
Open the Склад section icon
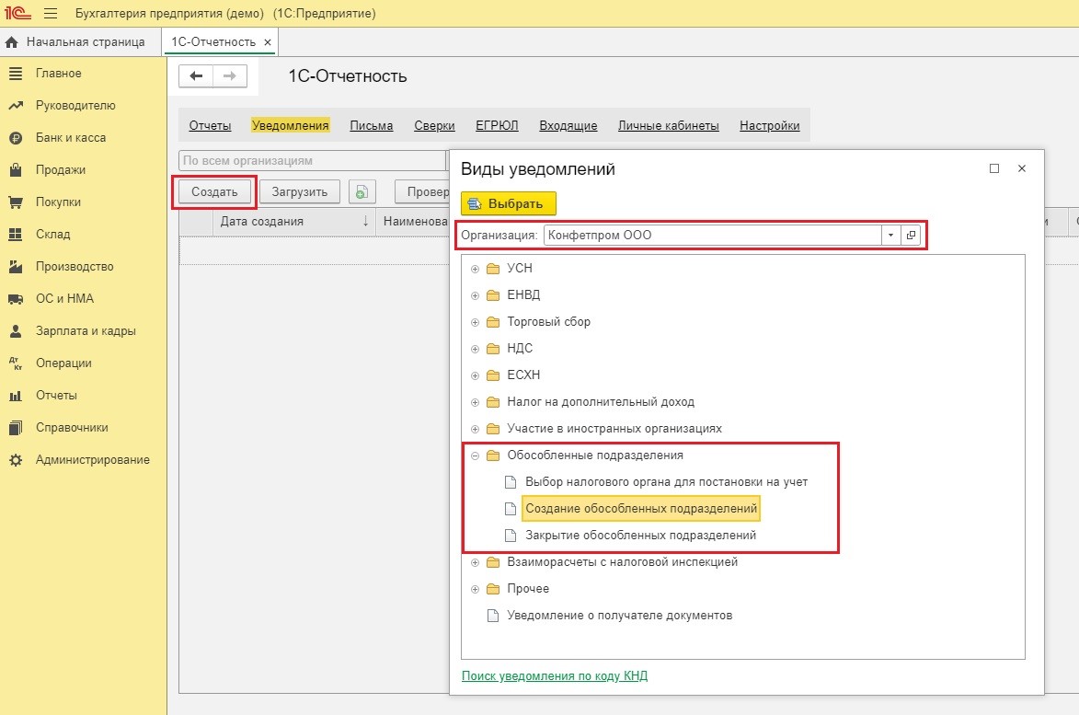pos(15,235)
